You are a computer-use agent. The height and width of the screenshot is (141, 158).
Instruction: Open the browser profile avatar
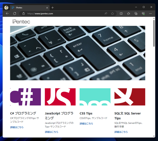pyautogui.click(x=6, y=8)
